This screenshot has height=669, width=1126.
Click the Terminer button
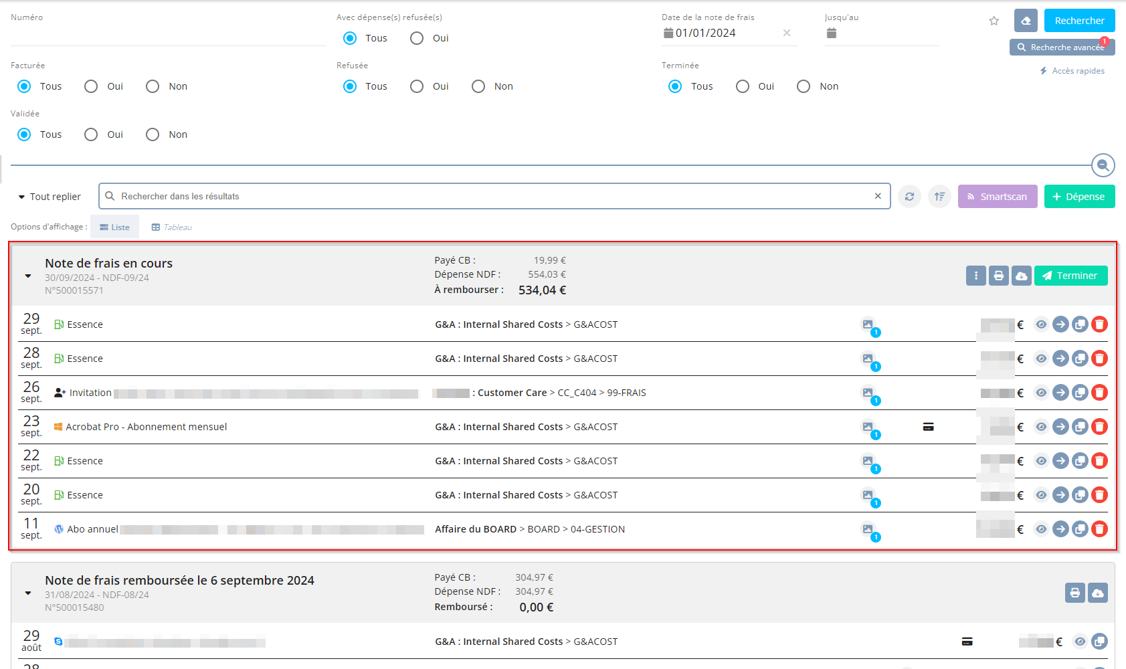tap(1070, 276)
